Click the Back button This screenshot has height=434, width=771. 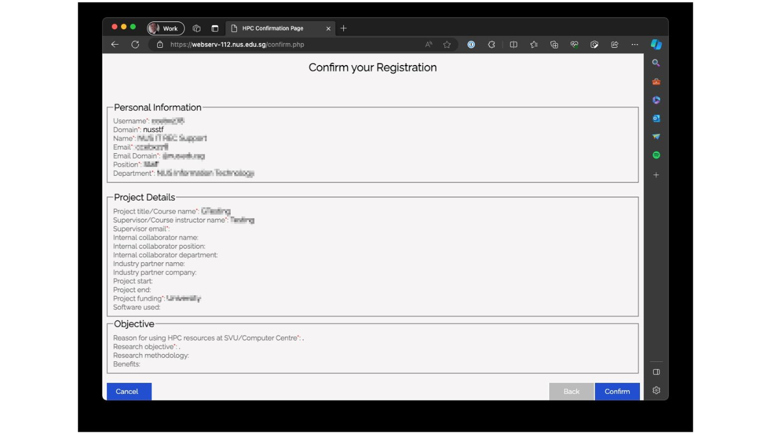[x=572, y=392]
